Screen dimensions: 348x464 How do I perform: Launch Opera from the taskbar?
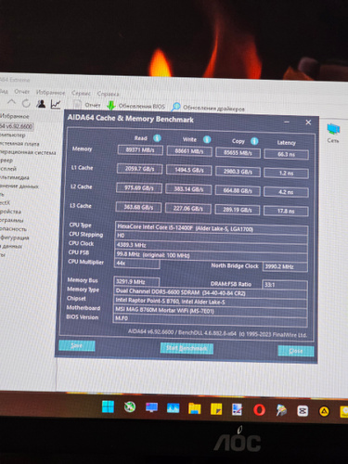coord(259,410)
